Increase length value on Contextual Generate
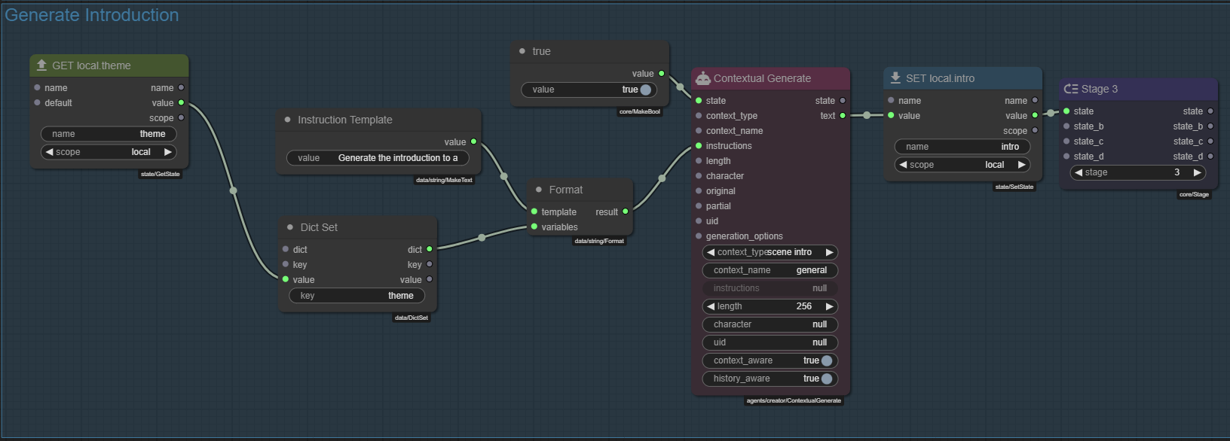This screenshot has width=1230, height=441. (830, 306)
